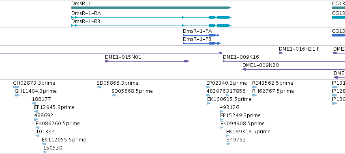
Task: Select the DmsR-1-RB transcript track
Action: (151, 26)
